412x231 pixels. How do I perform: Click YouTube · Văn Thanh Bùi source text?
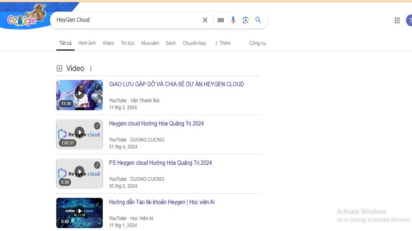[x=134, y=100]
